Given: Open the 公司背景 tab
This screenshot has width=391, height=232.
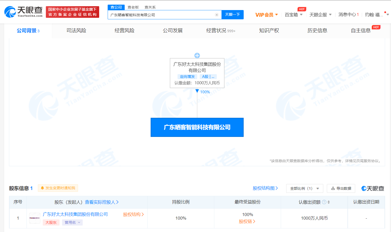Looking at the screenshot, I should pyautogui.click(x=28, y=31).
